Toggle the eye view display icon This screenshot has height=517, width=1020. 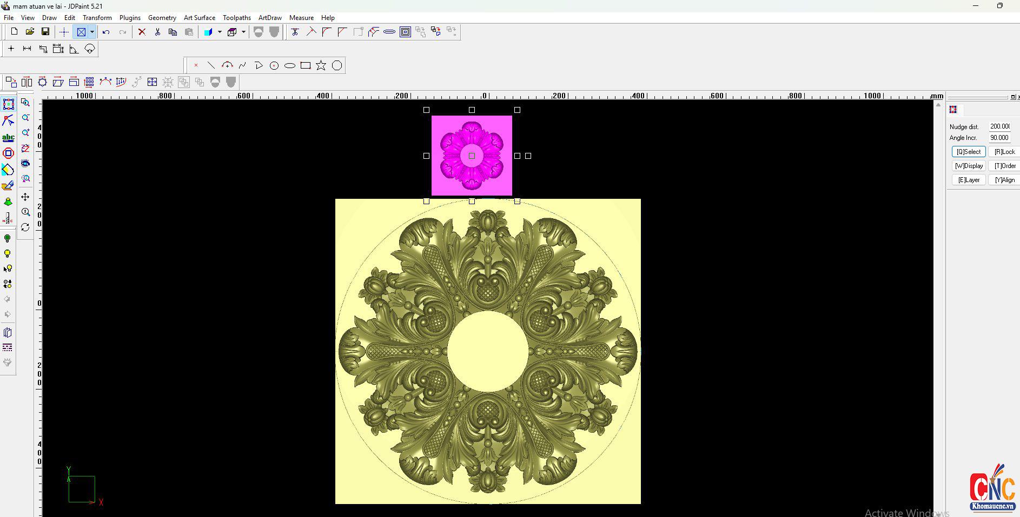[25, 163]
